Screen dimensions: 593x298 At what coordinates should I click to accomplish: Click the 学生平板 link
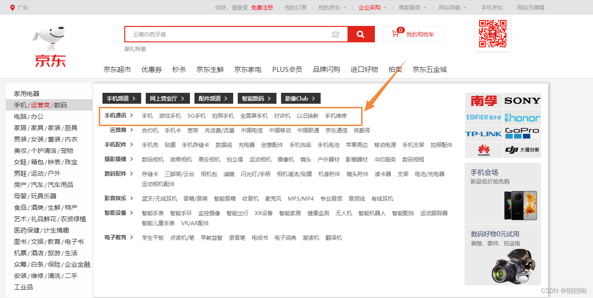pos(153,238)
